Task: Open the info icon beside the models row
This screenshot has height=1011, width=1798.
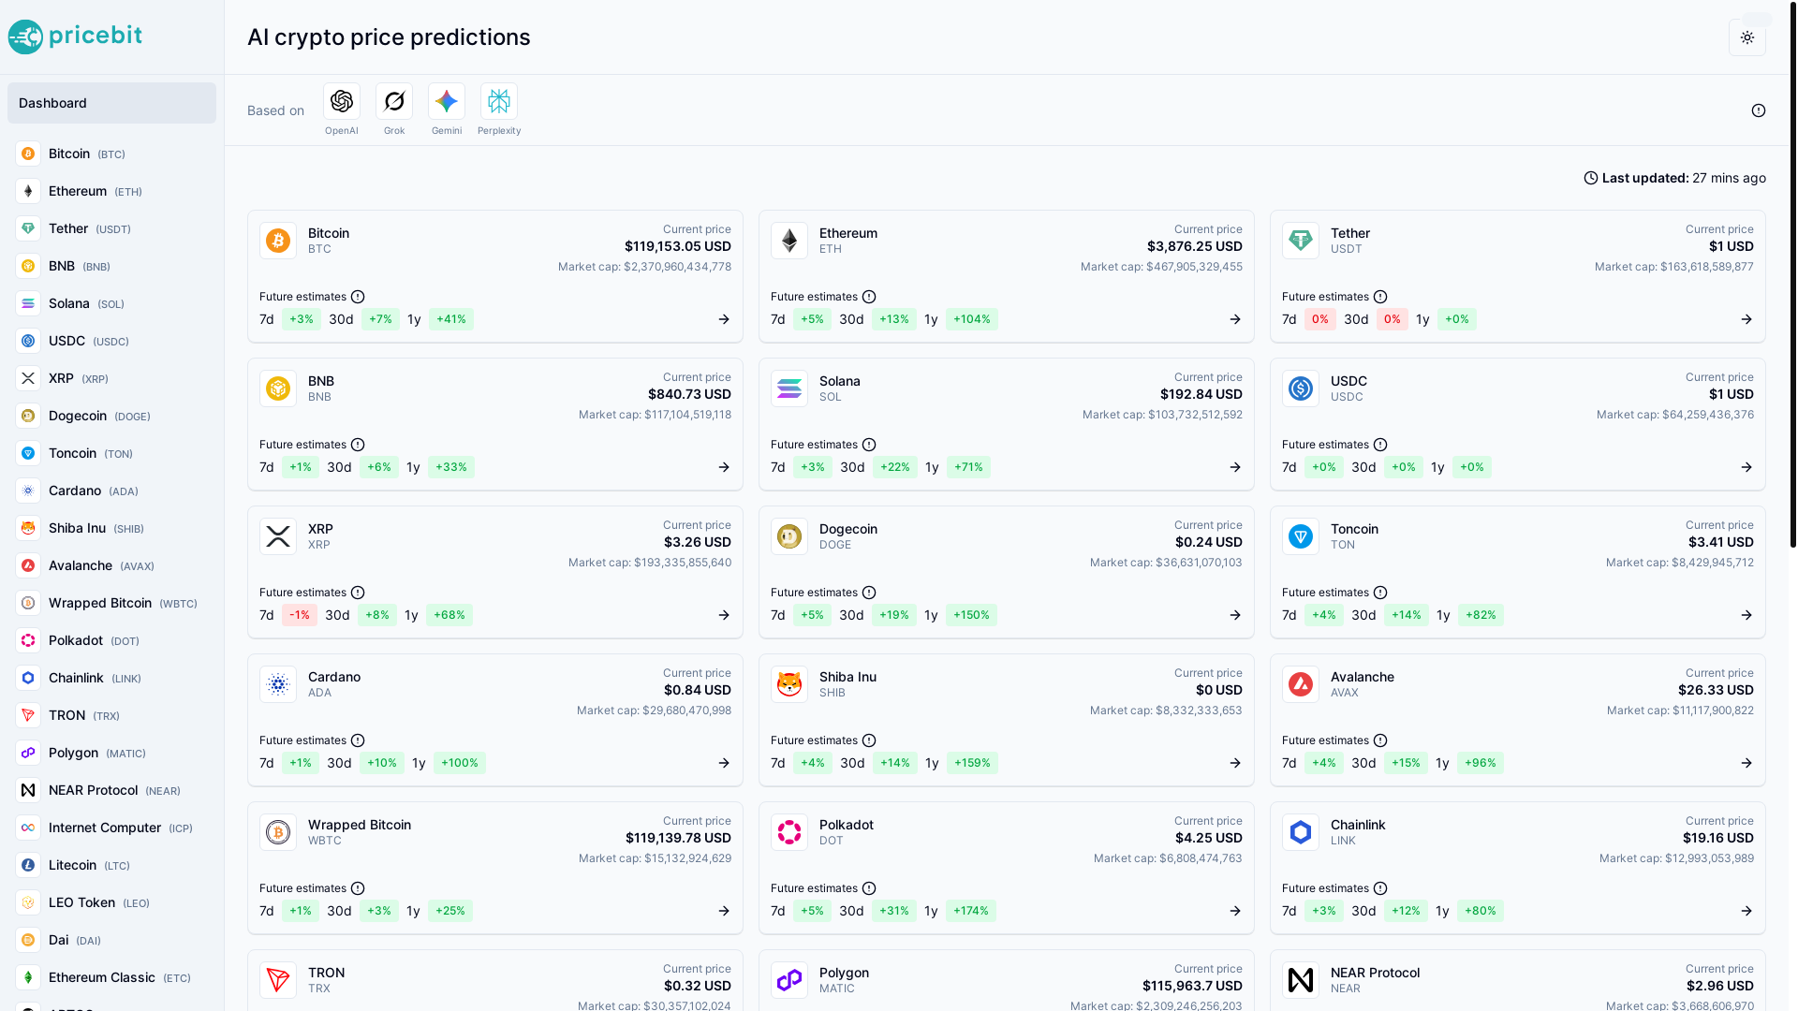Action: pos(1759,110)
